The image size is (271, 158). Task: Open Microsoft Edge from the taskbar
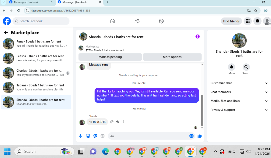point(105,151)
